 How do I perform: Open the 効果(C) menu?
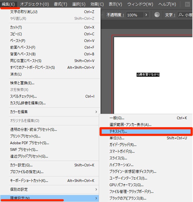click(97, 4)
